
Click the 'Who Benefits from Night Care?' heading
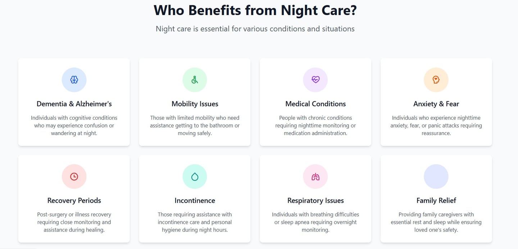(x=255, y=10)
